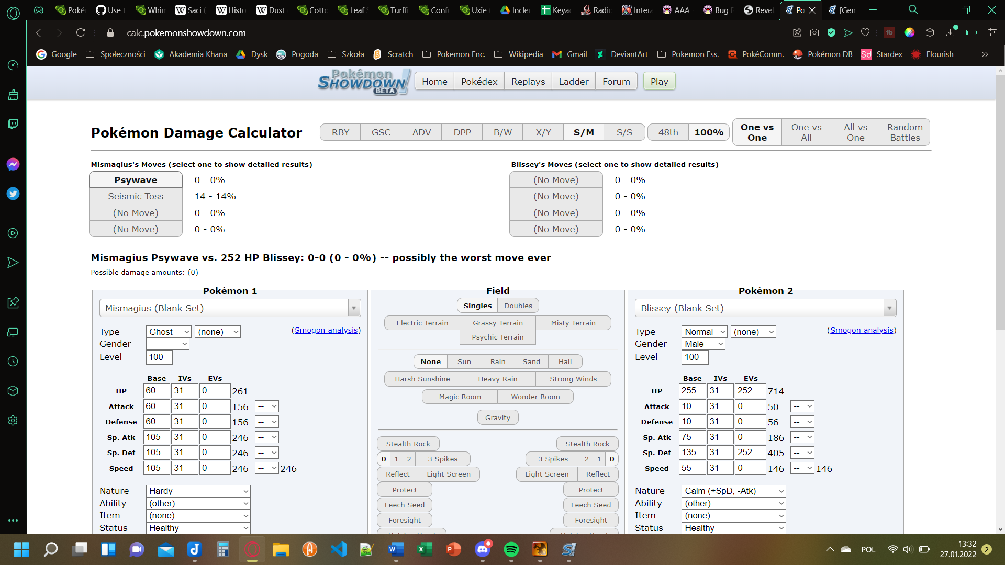1005x565 pixels.
Task: Go to the Replays tab
Action: click(528, 82)
